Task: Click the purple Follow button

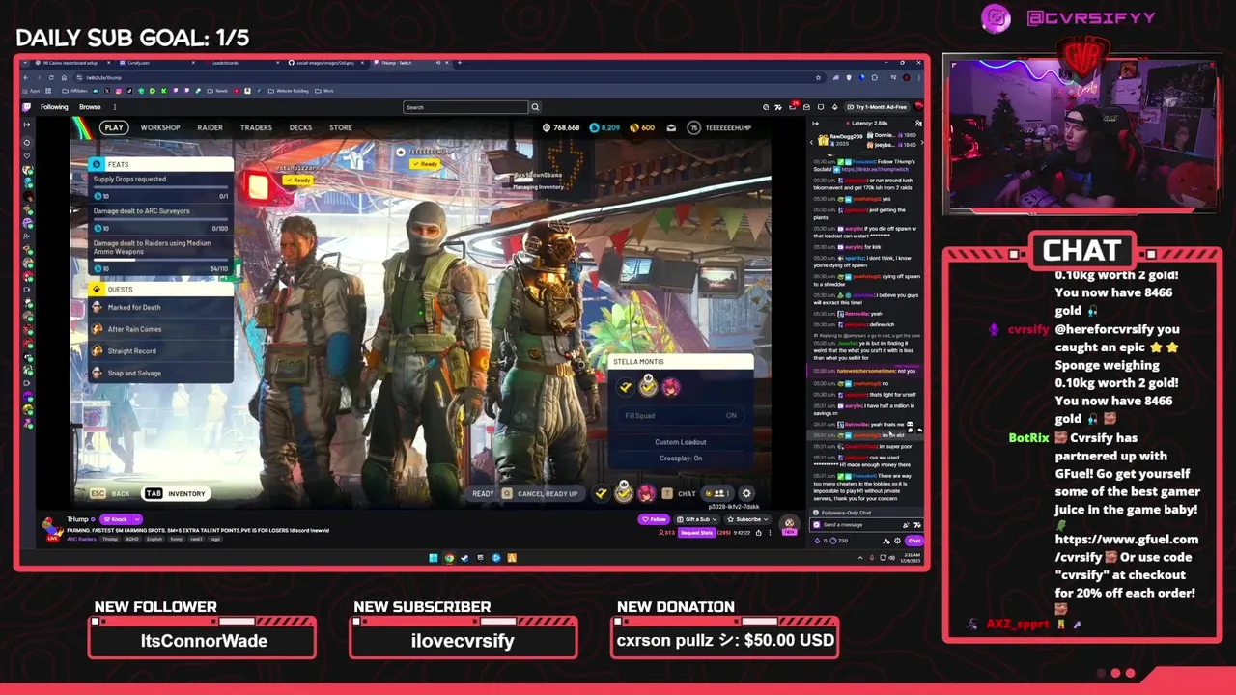Action: coord(654,519)
